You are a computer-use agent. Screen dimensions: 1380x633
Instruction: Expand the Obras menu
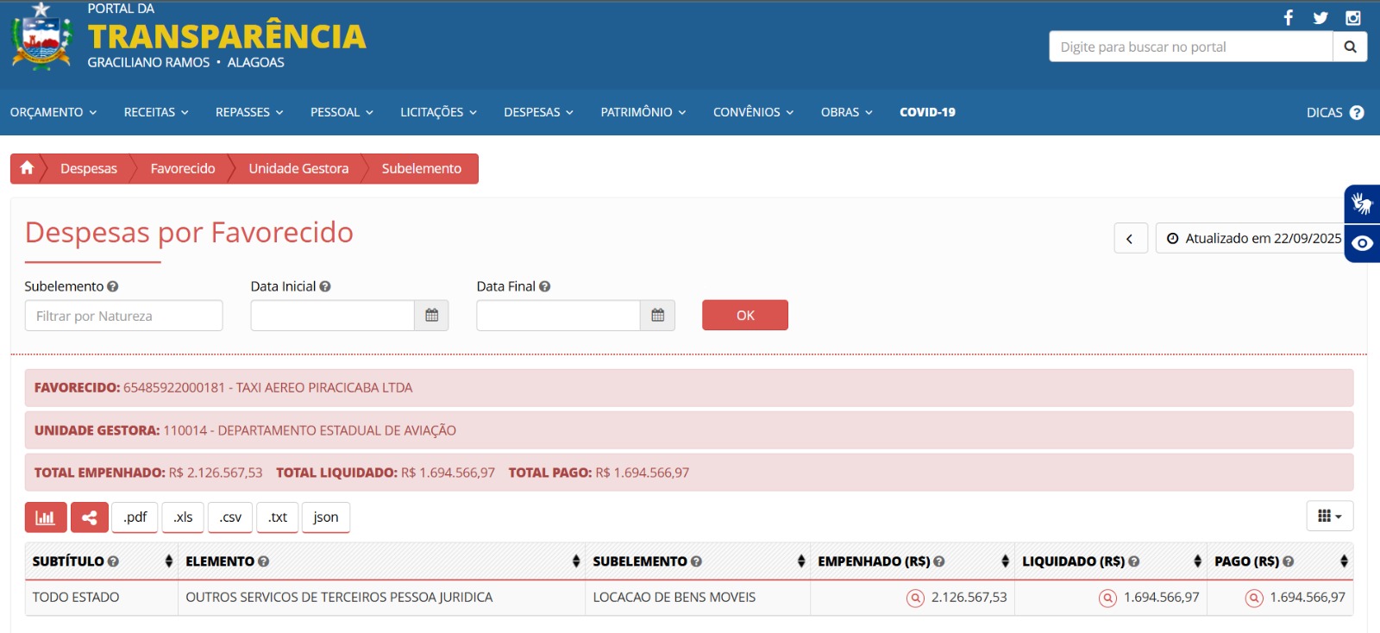point(847,112)
